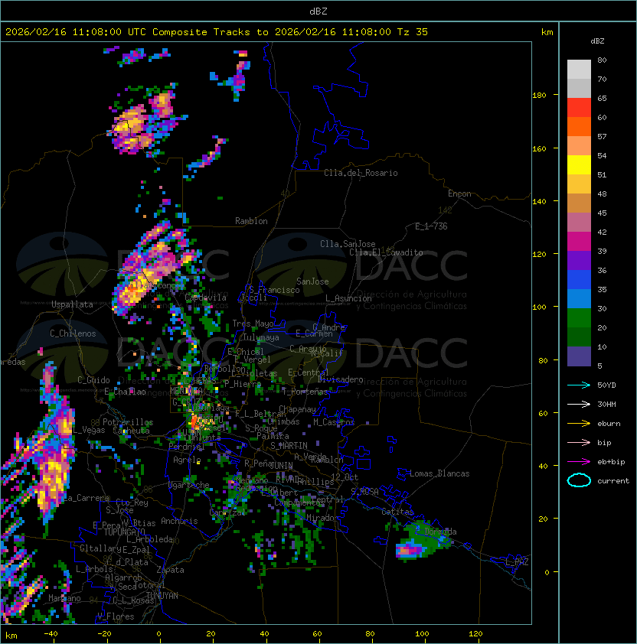Click the dBZ title at top
The image size is (637, 644).
coord(318,11)
